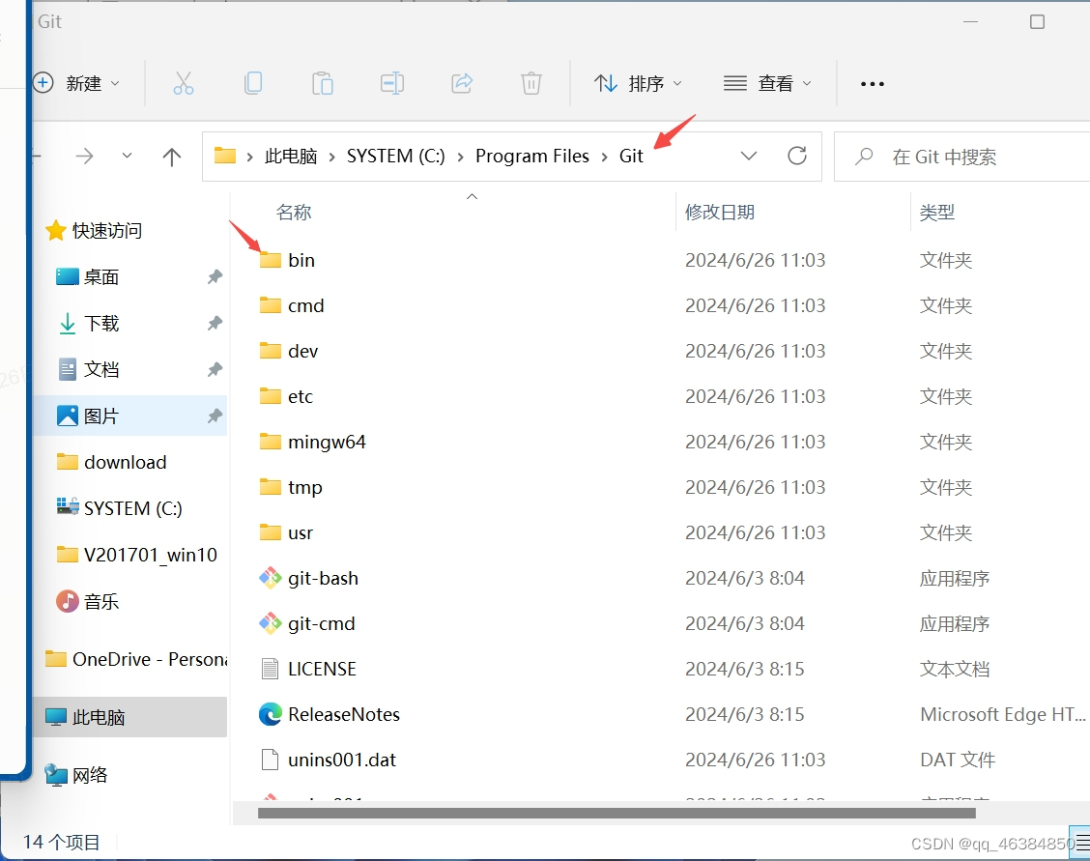The height and width of the screenshot is (861, 1090).
Task: Click the Cut scissors icon
Action: pyautogui.click(x=184, y=83)
